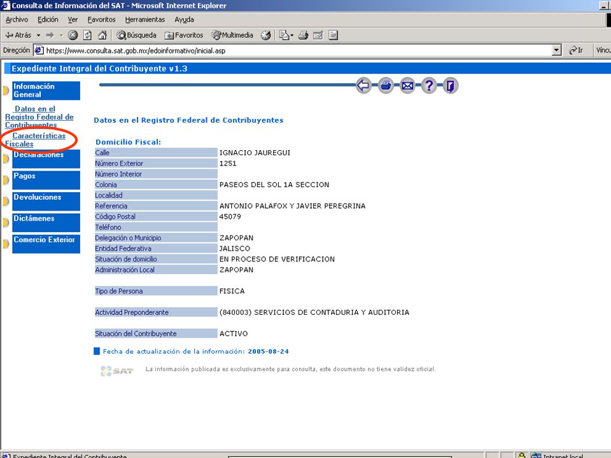The image size is (611, 458).
Task: Click the page's round back arrow icon
Action: tap(363, 85)
